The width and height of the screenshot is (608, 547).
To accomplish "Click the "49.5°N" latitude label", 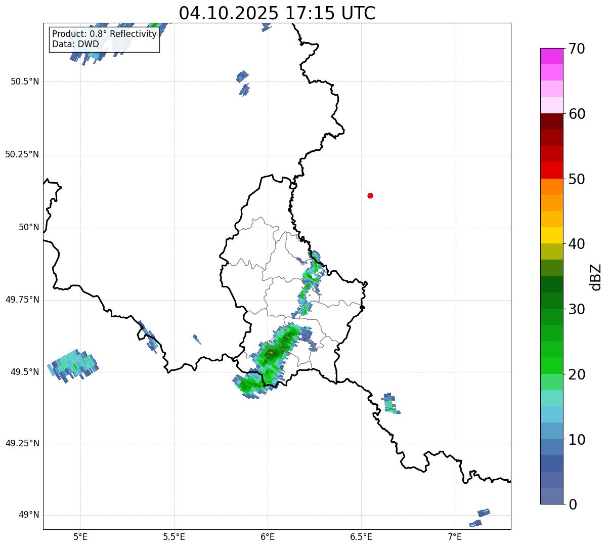I will pos(25,372).
